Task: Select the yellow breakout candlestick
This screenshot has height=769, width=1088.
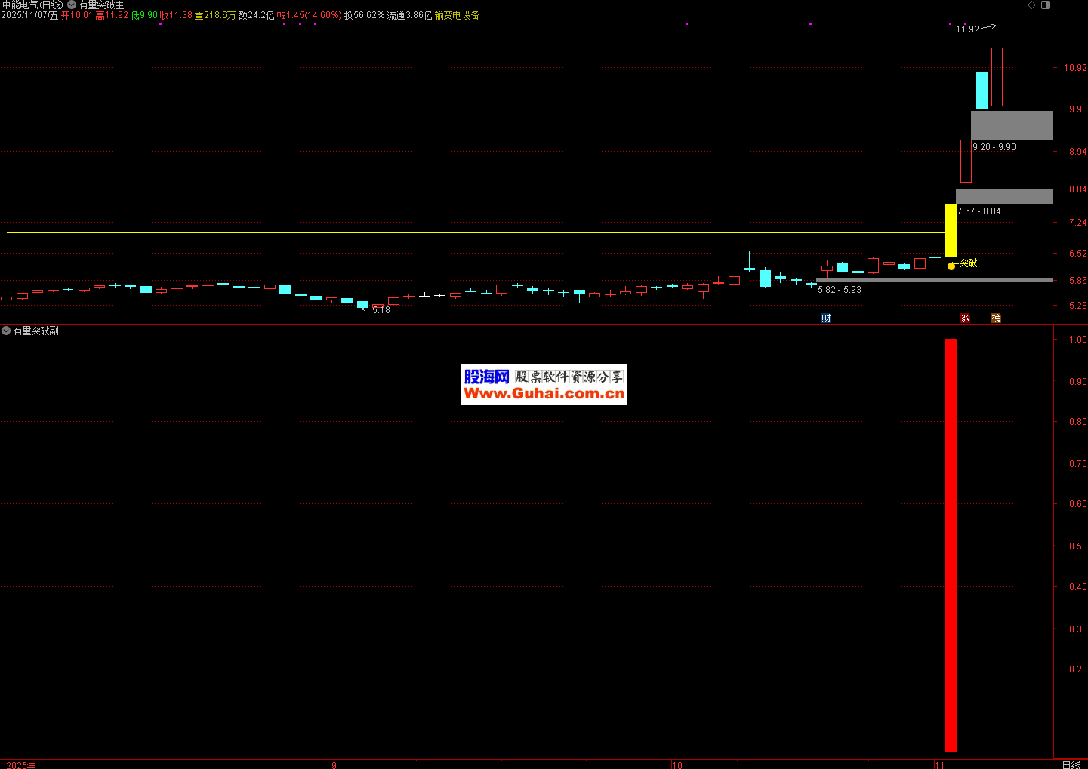Action: tap(951, 230)
